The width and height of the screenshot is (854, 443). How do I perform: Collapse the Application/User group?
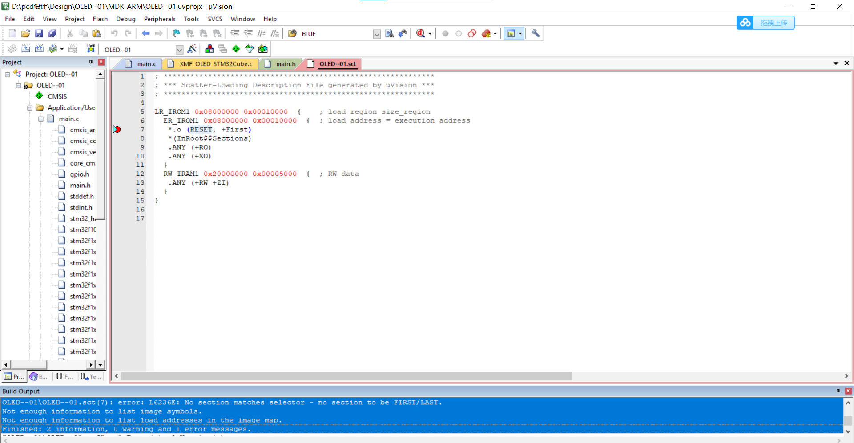tap(30, 108)
